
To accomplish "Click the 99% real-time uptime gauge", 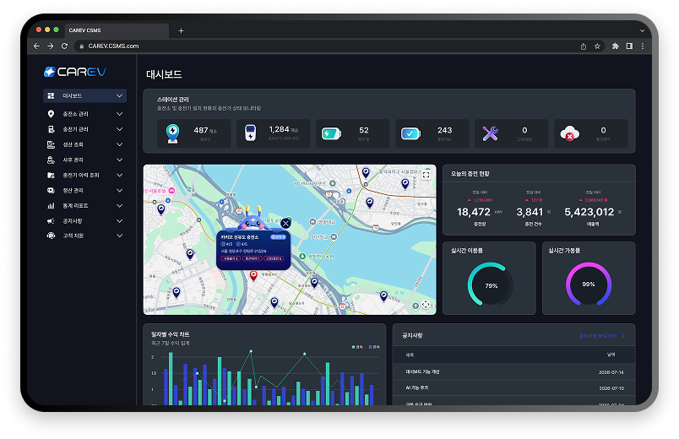I will (589, 284).
